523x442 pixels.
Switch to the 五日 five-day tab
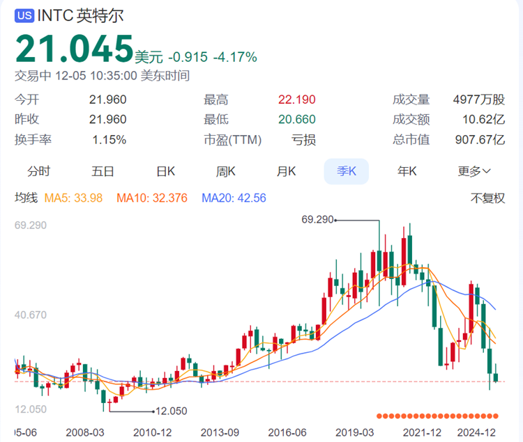pos(103,171)
